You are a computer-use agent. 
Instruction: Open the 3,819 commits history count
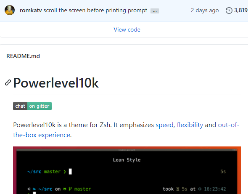tap(241, 10)
